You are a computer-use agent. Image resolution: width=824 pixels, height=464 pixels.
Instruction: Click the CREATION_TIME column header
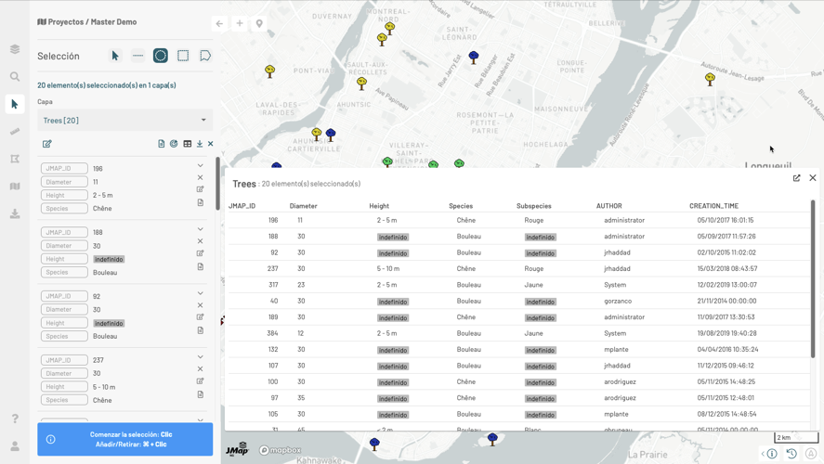(713, 206)
